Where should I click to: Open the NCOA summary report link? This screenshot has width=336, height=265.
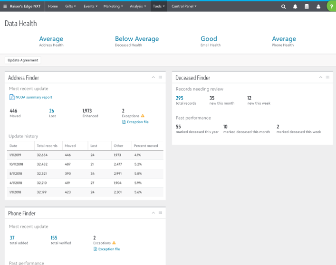(31, 97)
